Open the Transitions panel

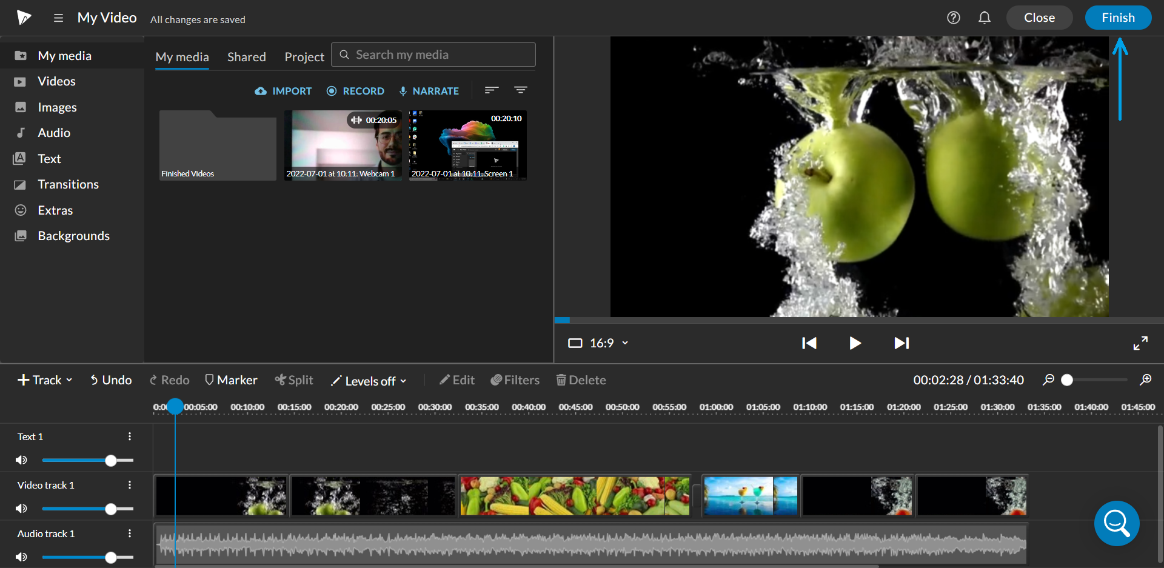tap(67, 184)
